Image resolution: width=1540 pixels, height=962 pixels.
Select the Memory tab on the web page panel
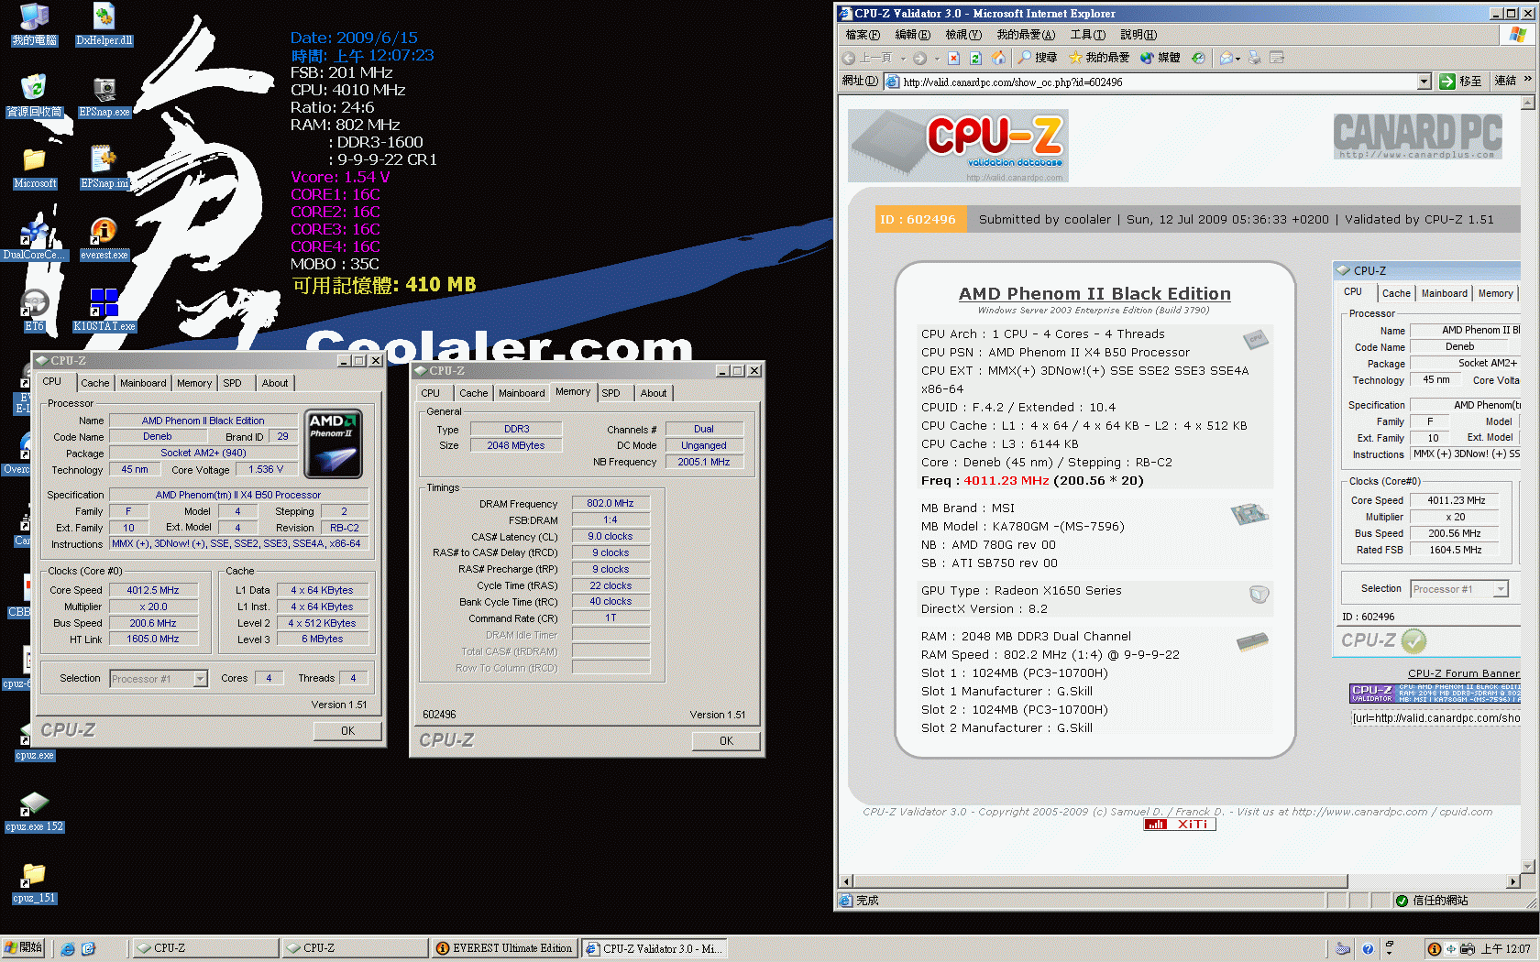[1495, 293]
